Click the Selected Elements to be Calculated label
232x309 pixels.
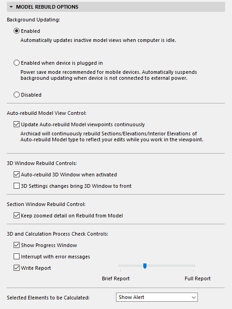[48, 298]
